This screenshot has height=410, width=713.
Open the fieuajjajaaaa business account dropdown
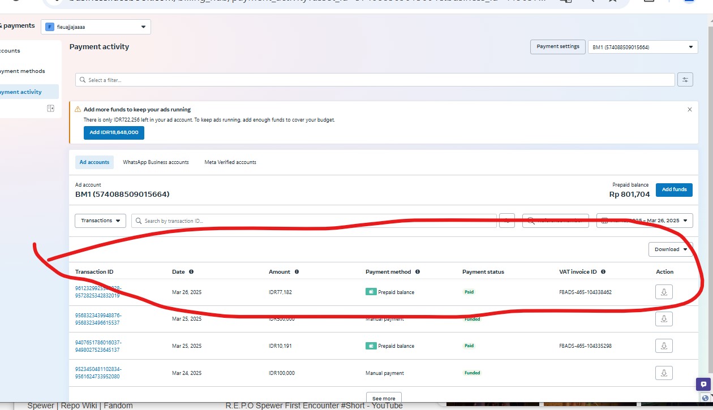tap(96, 27)
